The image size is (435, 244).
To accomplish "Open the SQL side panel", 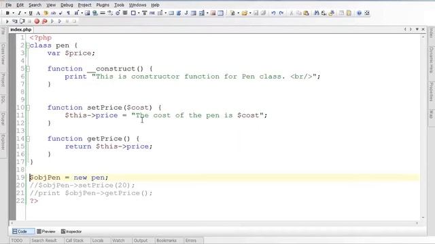I will (x=3, y=99).
